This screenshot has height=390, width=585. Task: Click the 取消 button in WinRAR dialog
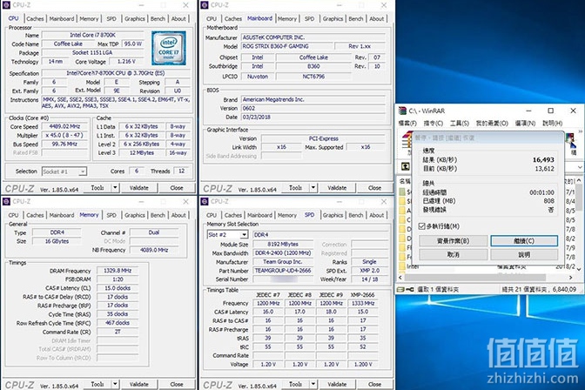point(453,255)
